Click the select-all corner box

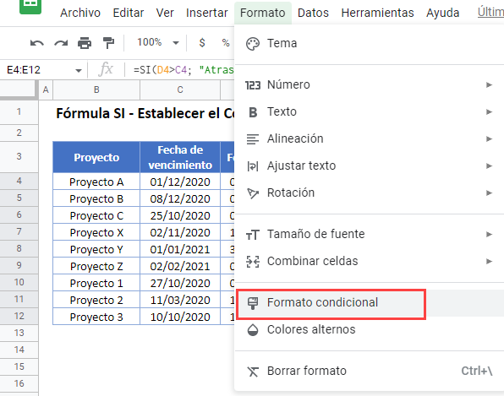[x=19, y=90]
